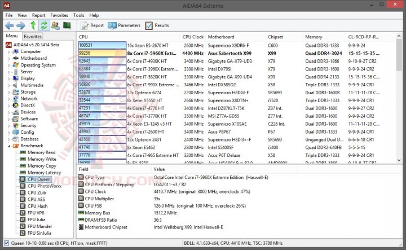Open the Memory Write benchmark
Screen dimensions: 406x250
[42, 159]
